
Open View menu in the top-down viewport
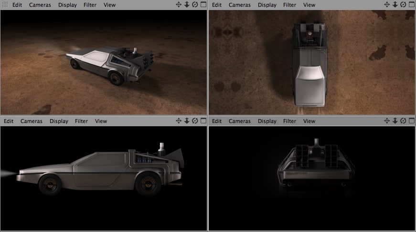[309, 5]
